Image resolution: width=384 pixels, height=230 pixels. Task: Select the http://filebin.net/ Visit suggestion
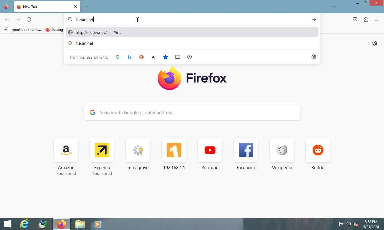[x=192, y=32]
